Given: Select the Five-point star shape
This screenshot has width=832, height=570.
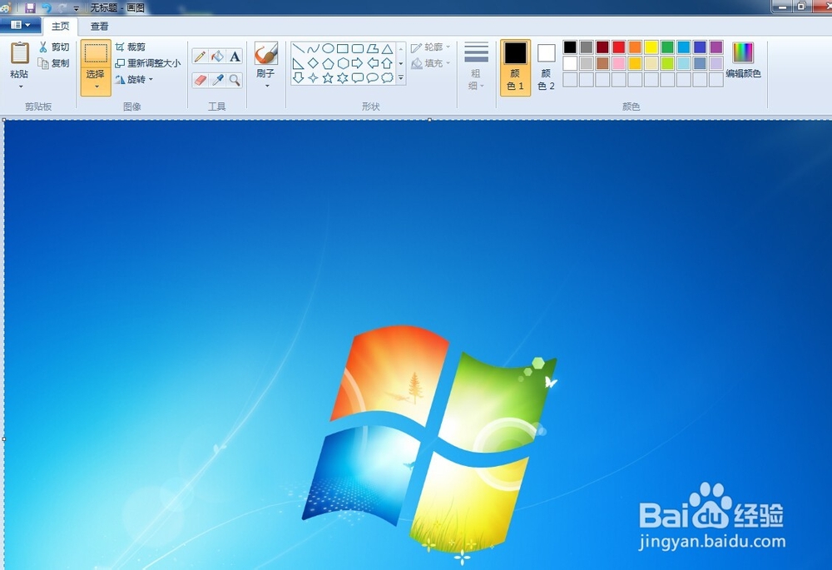Looking at the screenshot, I should tap(328, 78).
